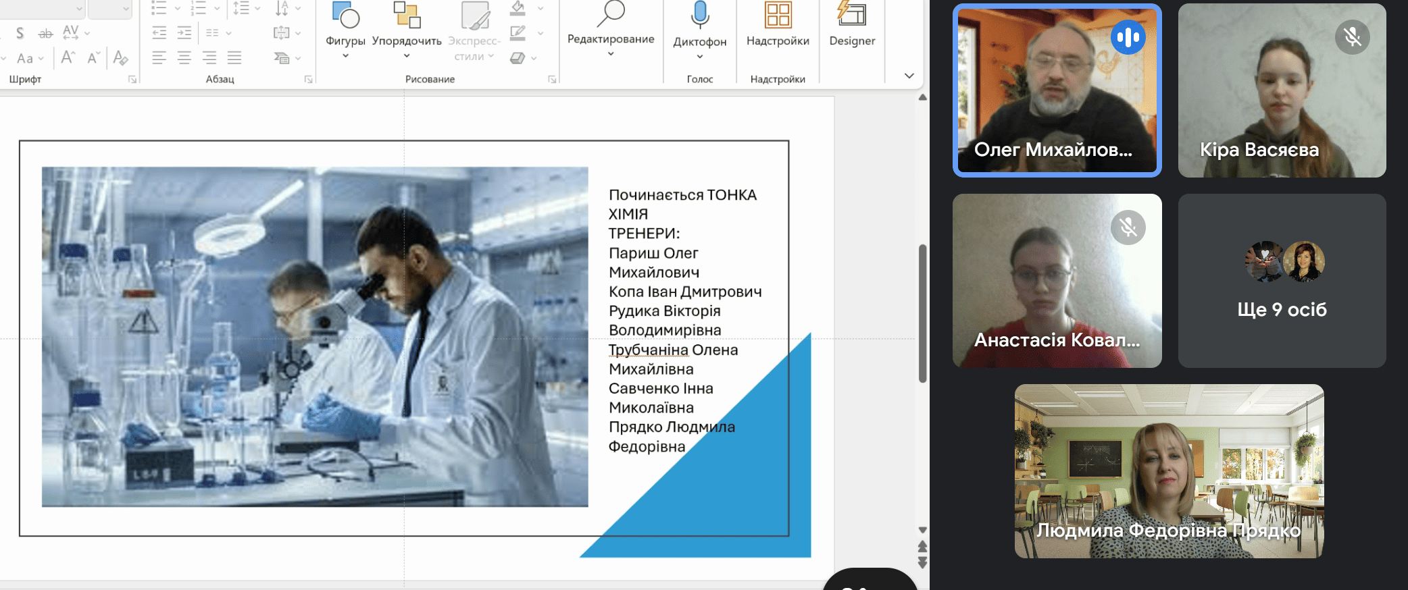Decrease font size with smaller A
Viewport: 1408px width, 590px height.
[93, 57]
